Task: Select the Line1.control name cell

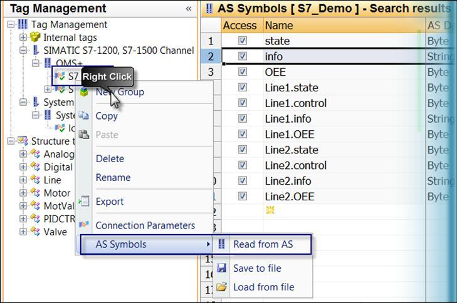Action: pyautogui.click(x=344, y=103)
